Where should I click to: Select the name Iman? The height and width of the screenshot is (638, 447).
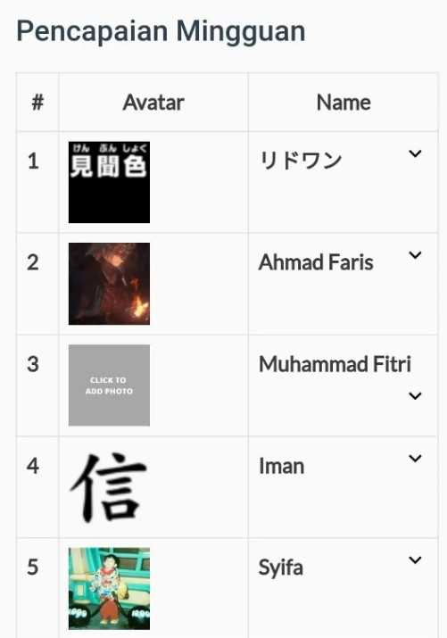click(x=281, y=466)
